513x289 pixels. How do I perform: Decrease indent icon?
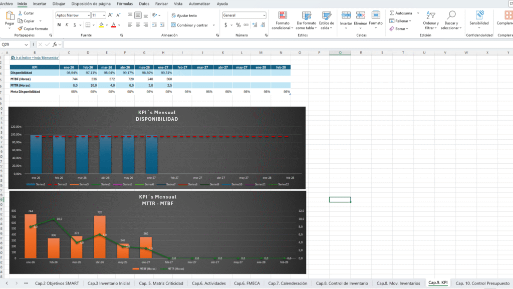click(x=154, y=25)
